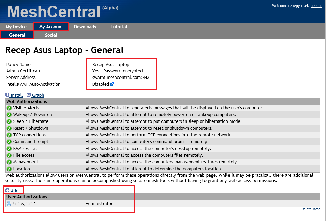Viewport: 326px width, 221px height.
Task: Click the TCP connections label
Action: tap(29, 135)
